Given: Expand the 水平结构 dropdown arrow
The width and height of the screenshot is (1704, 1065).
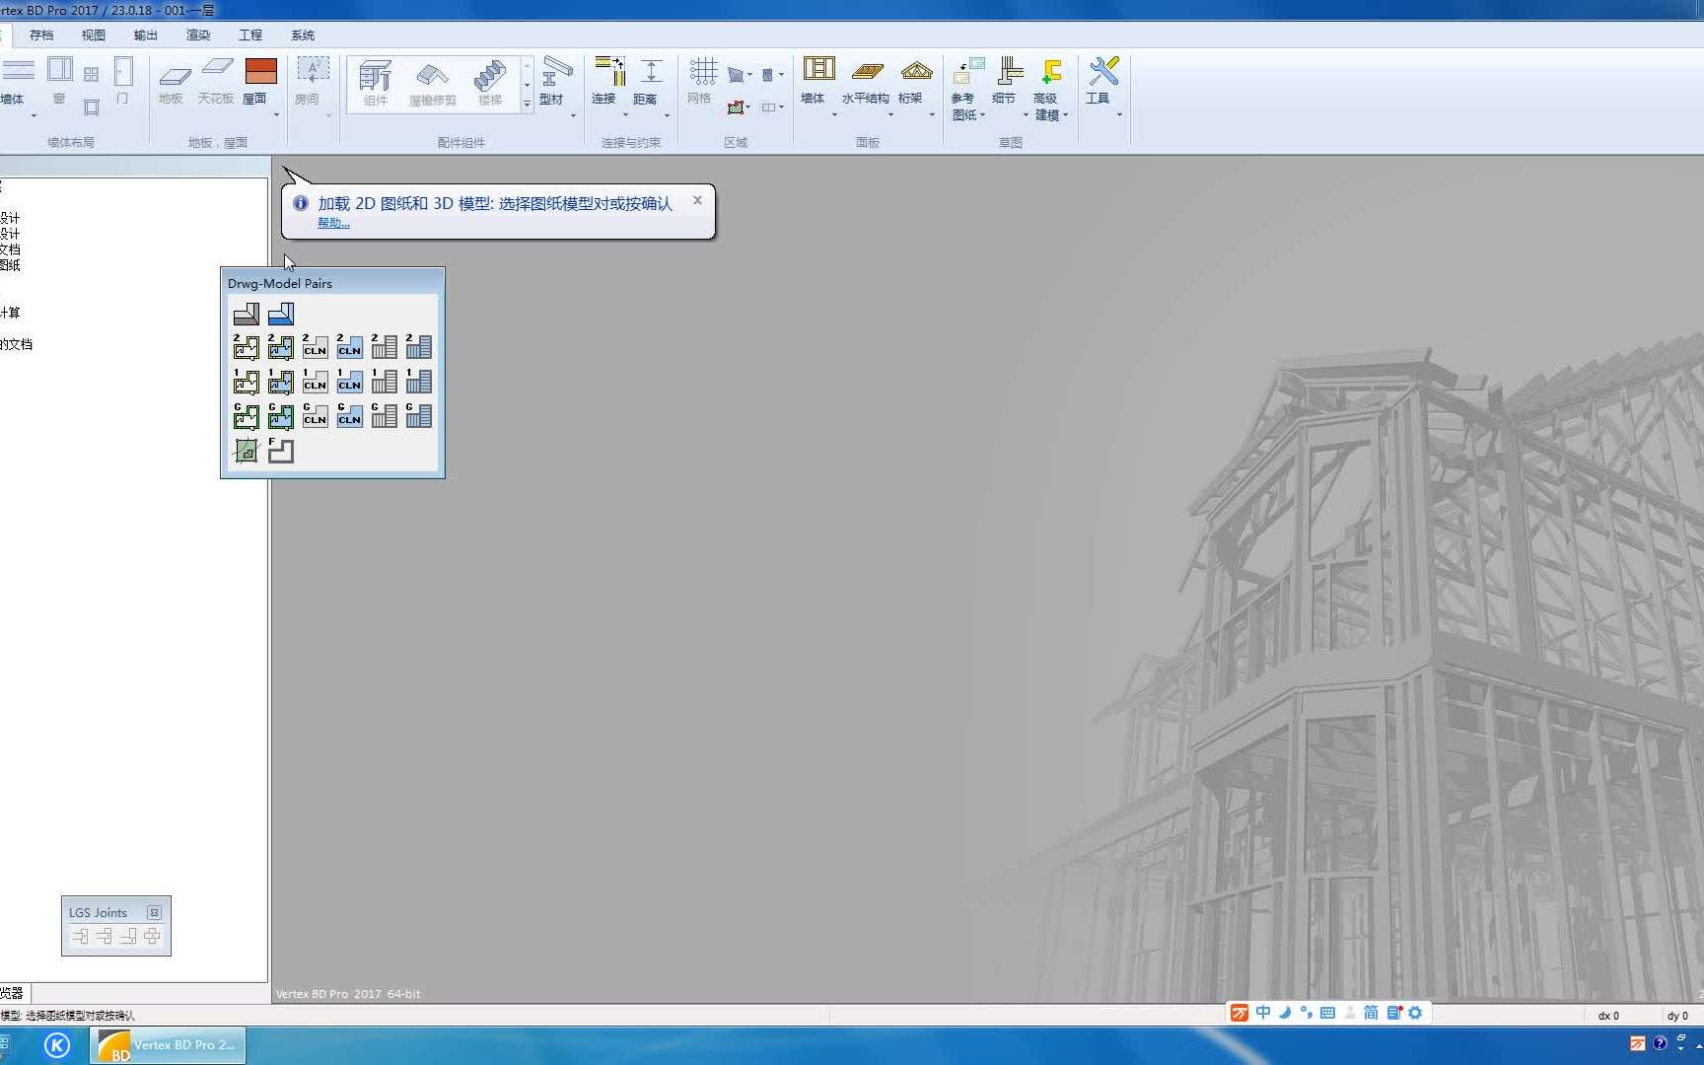Looking at the screenshot, I should click(x=890, y=115).
